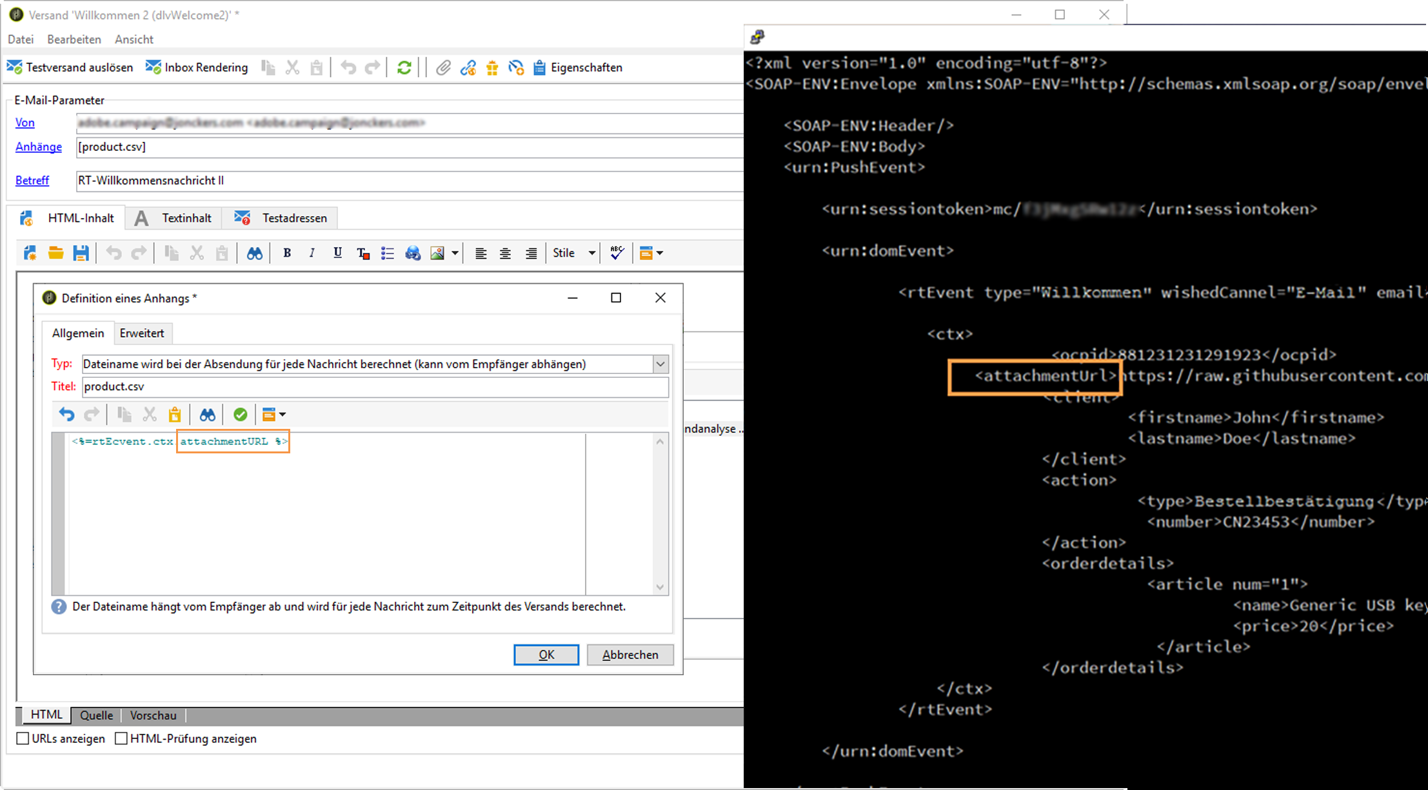Click the green checkmark syntax check icon
The height and width of the screenshot is (790, 1428).
pos(240,415)
